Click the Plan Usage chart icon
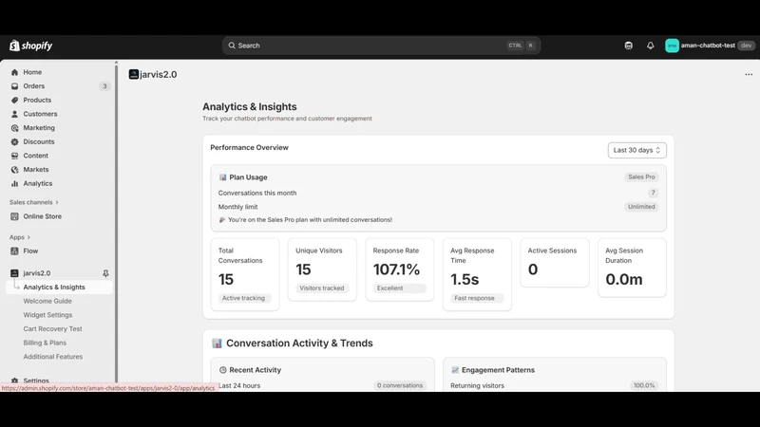760x427 pixels. (222, 177)
